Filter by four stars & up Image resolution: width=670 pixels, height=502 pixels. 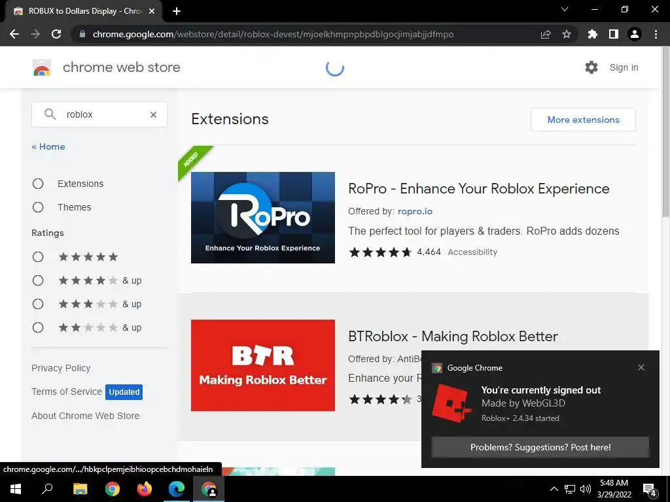pyautogui.click(x=38, y=280)
